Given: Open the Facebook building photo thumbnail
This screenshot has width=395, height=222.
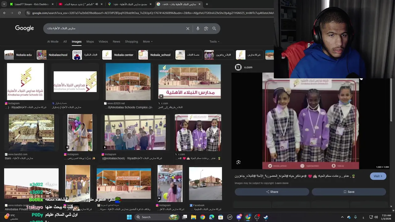Looking at the screenshot, I should click(205, 184).
